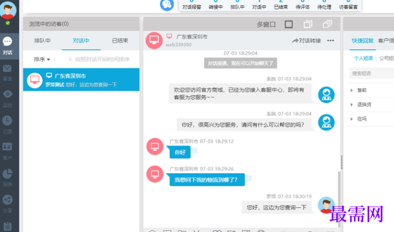Click the agent avatar in the sidebar
This screenshot has width=394, height=232.
(x=8, y=10)
